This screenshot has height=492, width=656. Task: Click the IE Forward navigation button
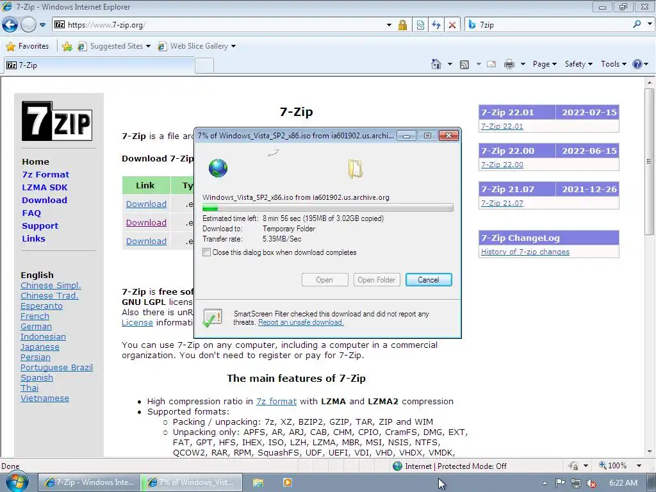(x=28, y=25)
